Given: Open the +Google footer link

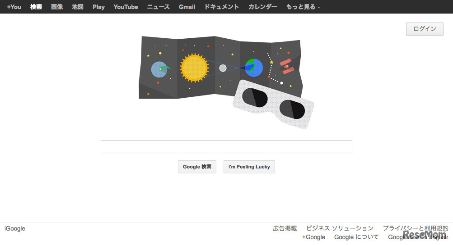Looking at the screenshot, I should click(x=313, y=237).
